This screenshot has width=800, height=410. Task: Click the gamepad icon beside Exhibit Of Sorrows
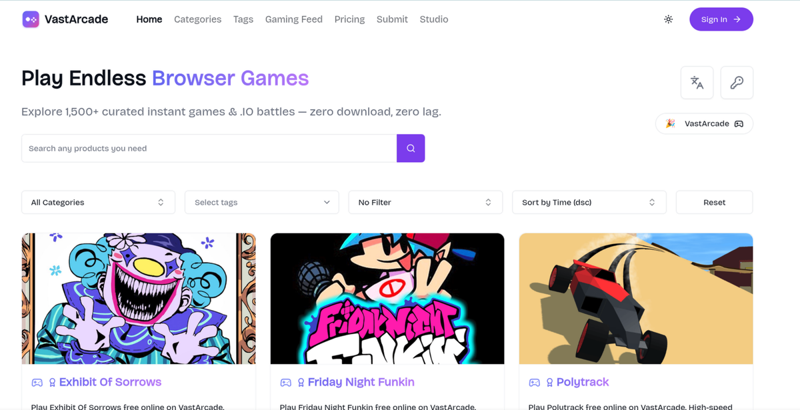coord(37,383)
